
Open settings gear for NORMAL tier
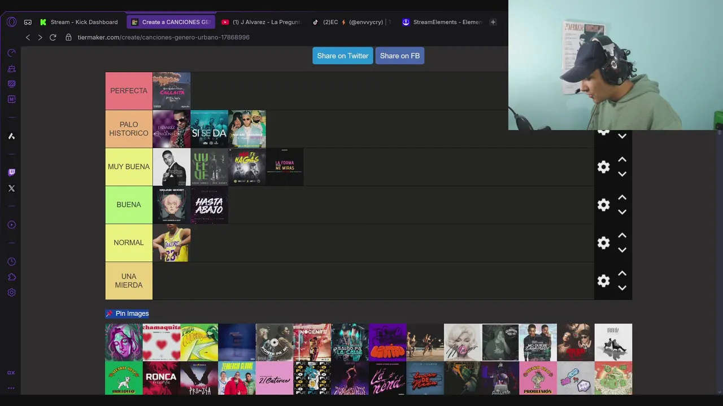point(603,242)
